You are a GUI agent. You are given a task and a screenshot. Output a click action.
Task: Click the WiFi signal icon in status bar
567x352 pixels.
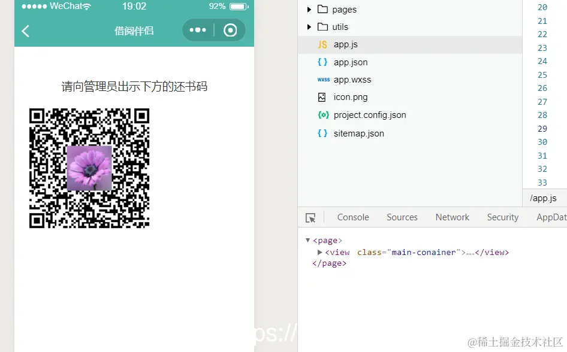click(x=87, y=7)
